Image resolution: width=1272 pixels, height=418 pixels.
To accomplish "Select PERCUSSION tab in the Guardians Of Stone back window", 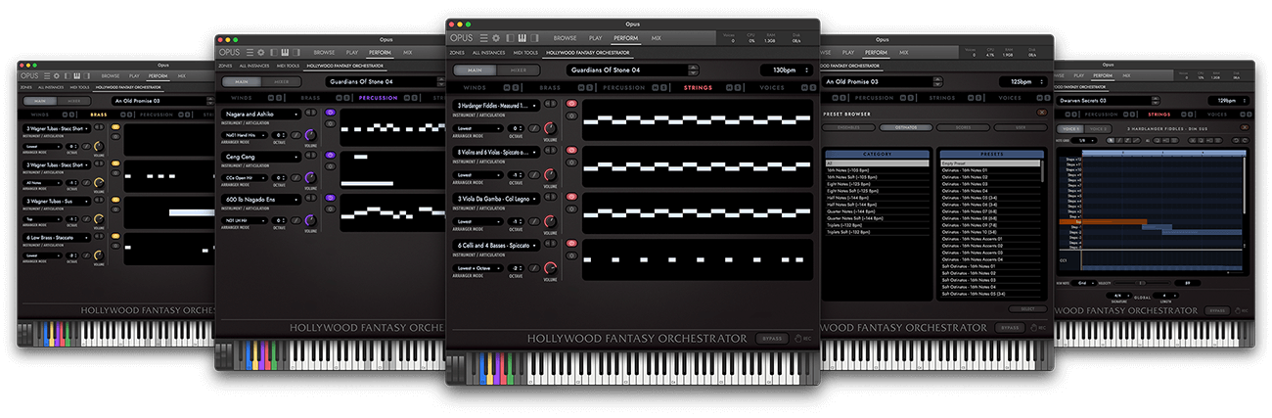I will point(378,98).
